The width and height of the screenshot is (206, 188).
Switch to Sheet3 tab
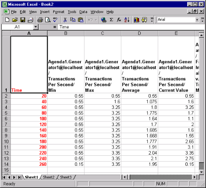coord(66,177)
